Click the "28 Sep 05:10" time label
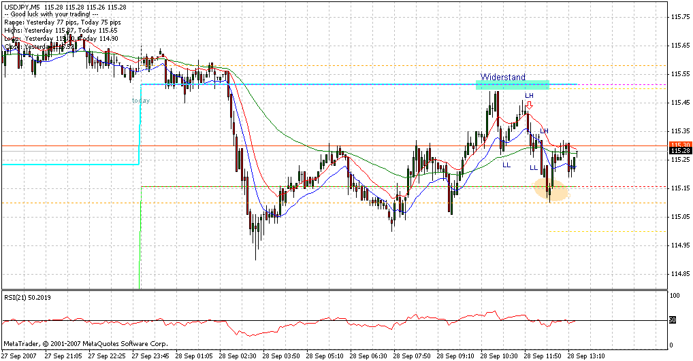Image resolution: width=693 pixels, height=361 pixels. [325, 356]
